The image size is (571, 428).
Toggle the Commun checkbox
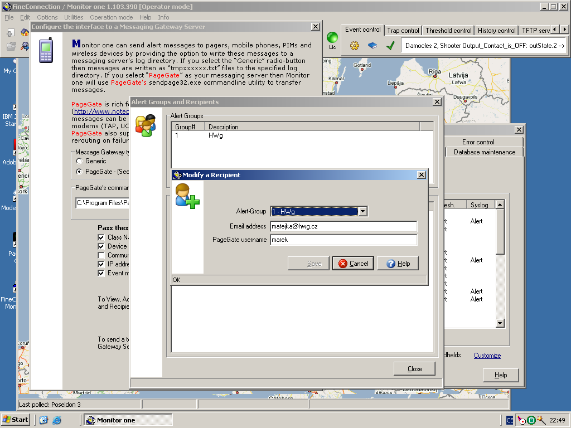(101, 255)
